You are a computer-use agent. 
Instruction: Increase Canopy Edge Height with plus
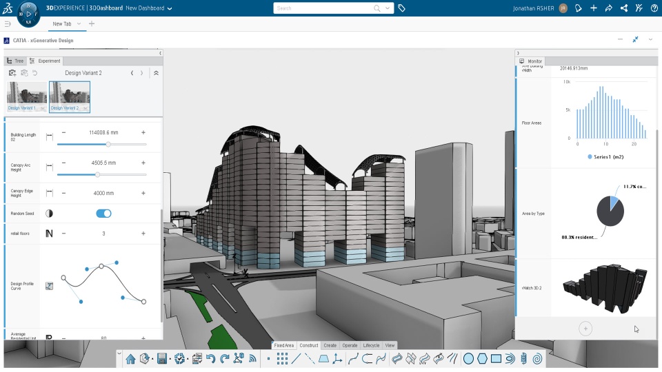coord(143,193)
